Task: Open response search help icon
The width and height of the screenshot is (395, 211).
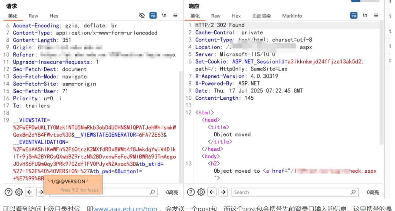Action: pyautogui.click(x=191, y=192)
